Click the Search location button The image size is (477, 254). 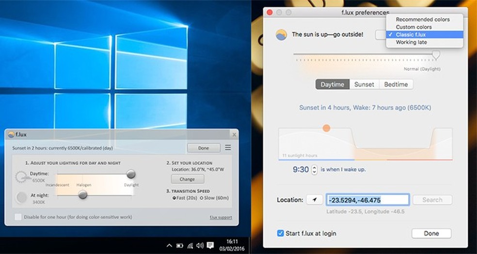point(432,200)
